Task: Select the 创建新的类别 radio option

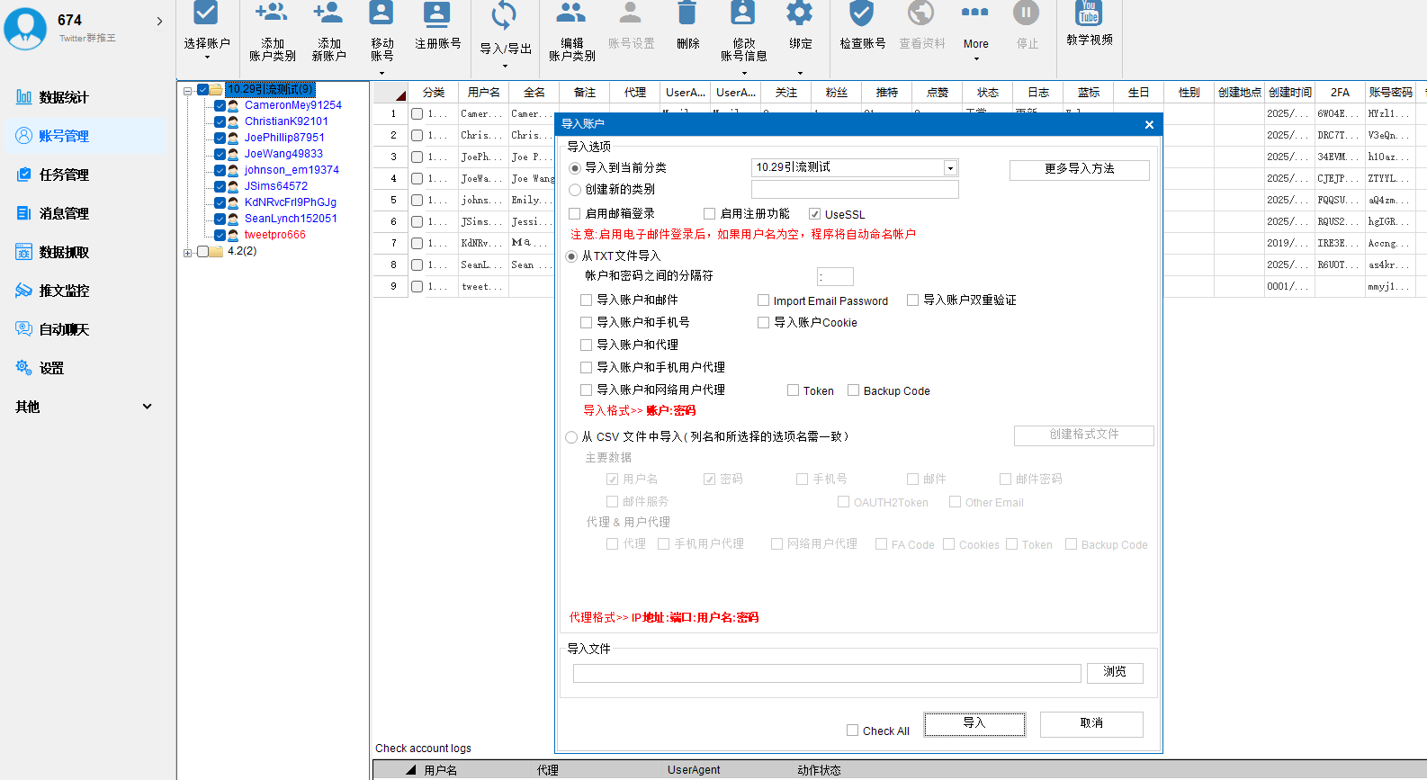Action: pos(575,190)
